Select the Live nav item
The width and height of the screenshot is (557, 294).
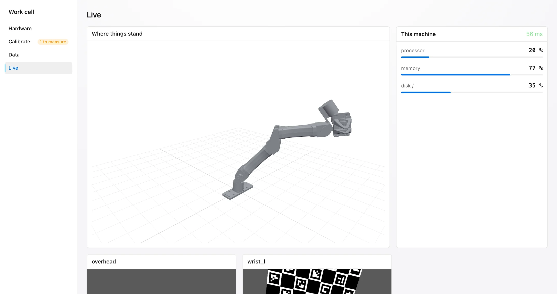[38, 68]
